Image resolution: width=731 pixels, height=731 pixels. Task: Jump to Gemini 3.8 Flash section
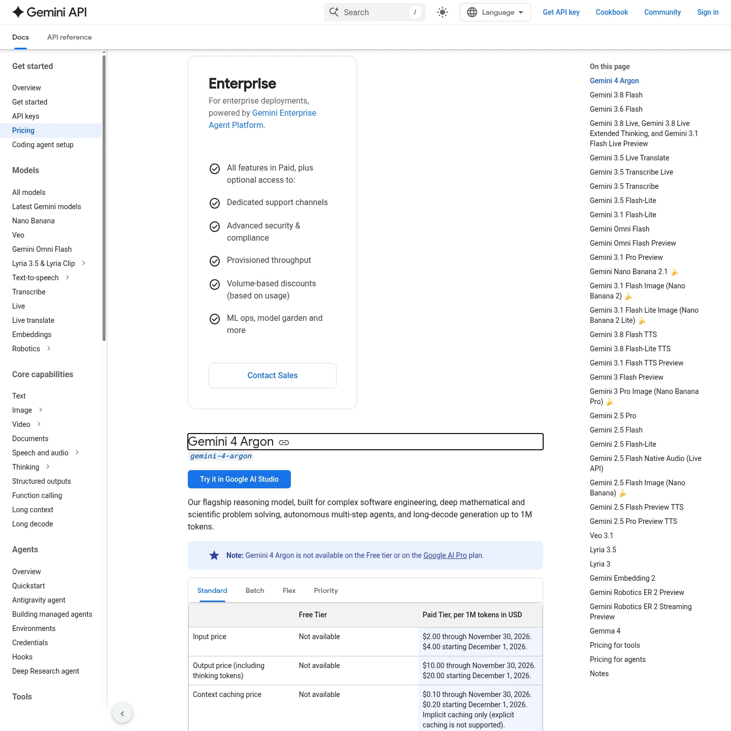(x=616, y=95)
